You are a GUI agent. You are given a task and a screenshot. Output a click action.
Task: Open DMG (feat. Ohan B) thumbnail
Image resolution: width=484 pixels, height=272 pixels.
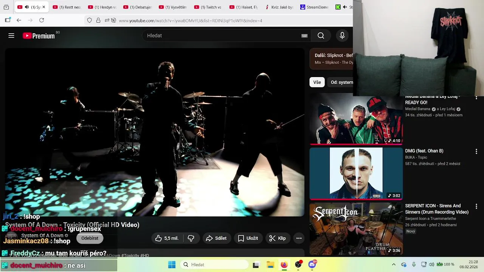click(x=356, y=173)
